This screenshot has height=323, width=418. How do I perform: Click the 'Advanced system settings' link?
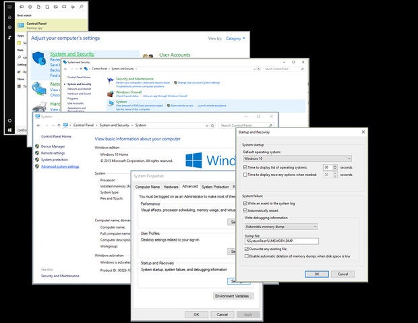[60, 167]
